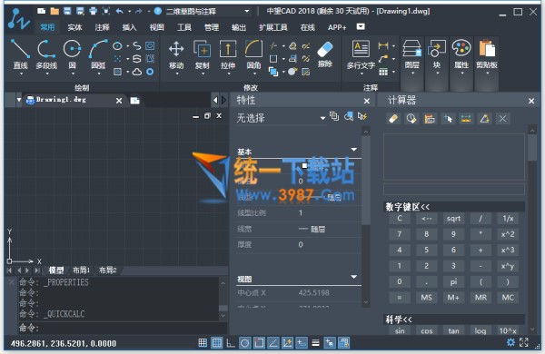Toggle polar tracking circle icon in status bar
This screenshot has width=545, height=354.
click(x=244, y=343)
